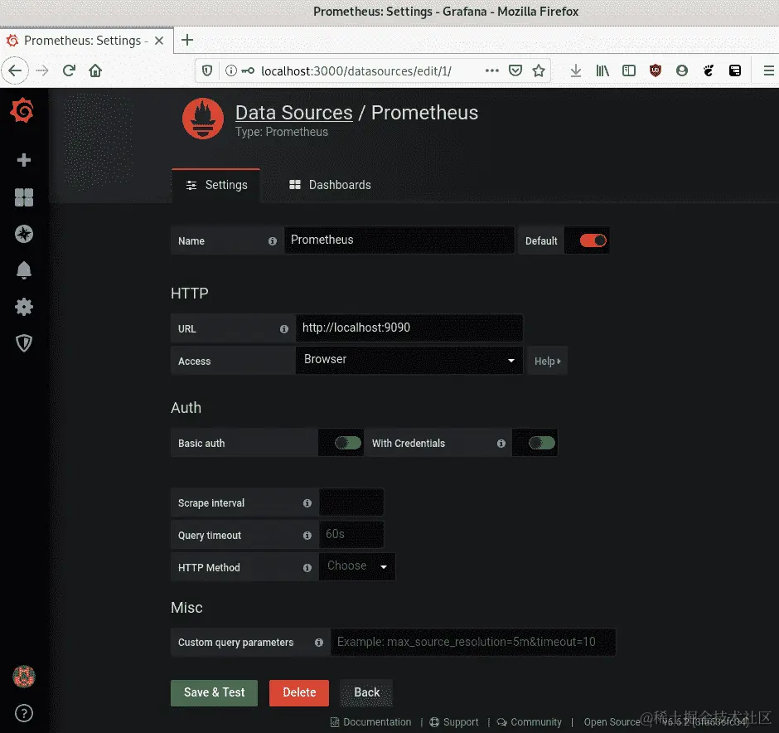779x733 pixels.
Task: Open the Alerting bell icon in sidebar
Action: point(24,270)
